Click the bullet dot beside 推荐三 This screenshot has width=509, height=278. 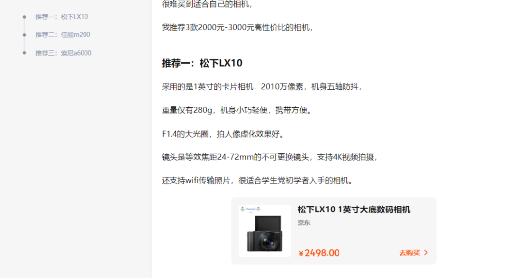(24, 53)
